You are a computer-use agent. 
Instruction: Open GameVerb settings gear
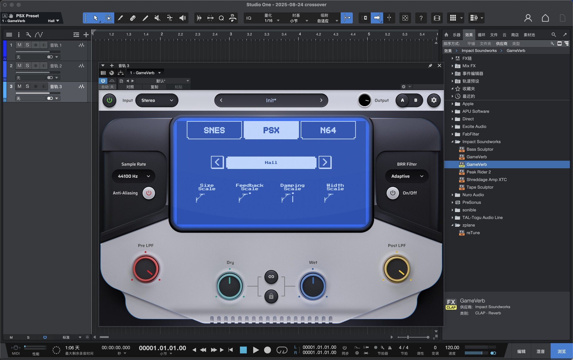click(x=434, y=100)
